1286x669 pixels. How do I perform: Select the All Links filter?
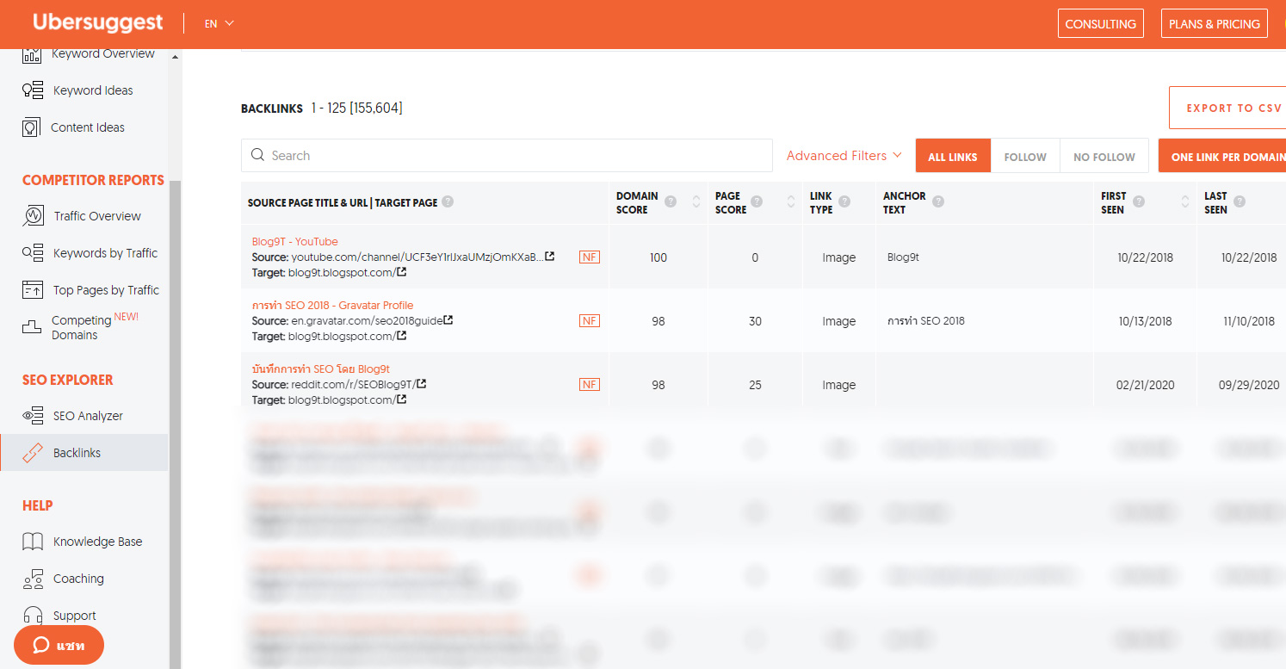(953, 156)
